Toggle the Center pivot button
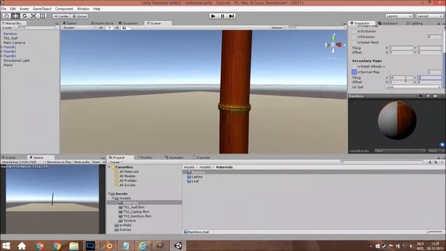 pos(61,16)
